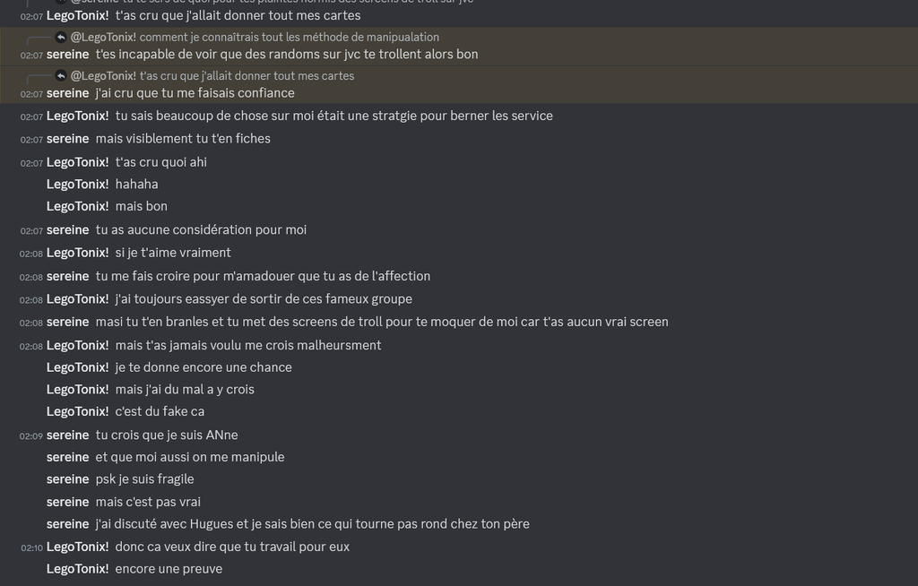Click the 02:10 timestamp beside "donc ca veux dire"
The image size is (918, 586).
point(31,547)
